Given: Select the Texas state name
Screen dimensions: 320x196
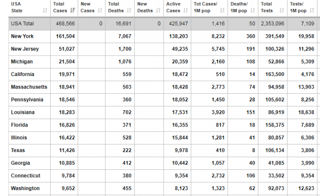Looking at the screenshot, I should [x=18, y=150].
